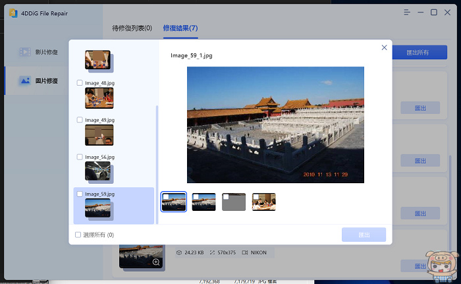Image resolution: width=461 pixels, height=284 pixels.
Task: Choose the second palace result thumbnail
Action: click(x=203, y=202)
